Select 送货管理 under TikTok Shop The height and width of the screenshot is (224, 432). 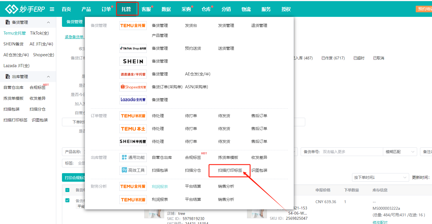pos(226,48)
